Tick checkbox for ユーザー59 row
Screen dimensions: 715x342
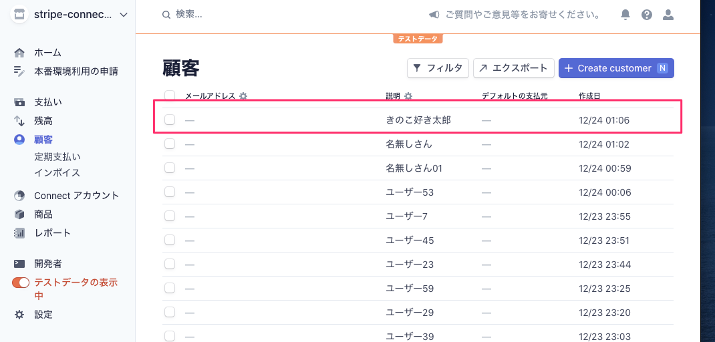point(170,288)
